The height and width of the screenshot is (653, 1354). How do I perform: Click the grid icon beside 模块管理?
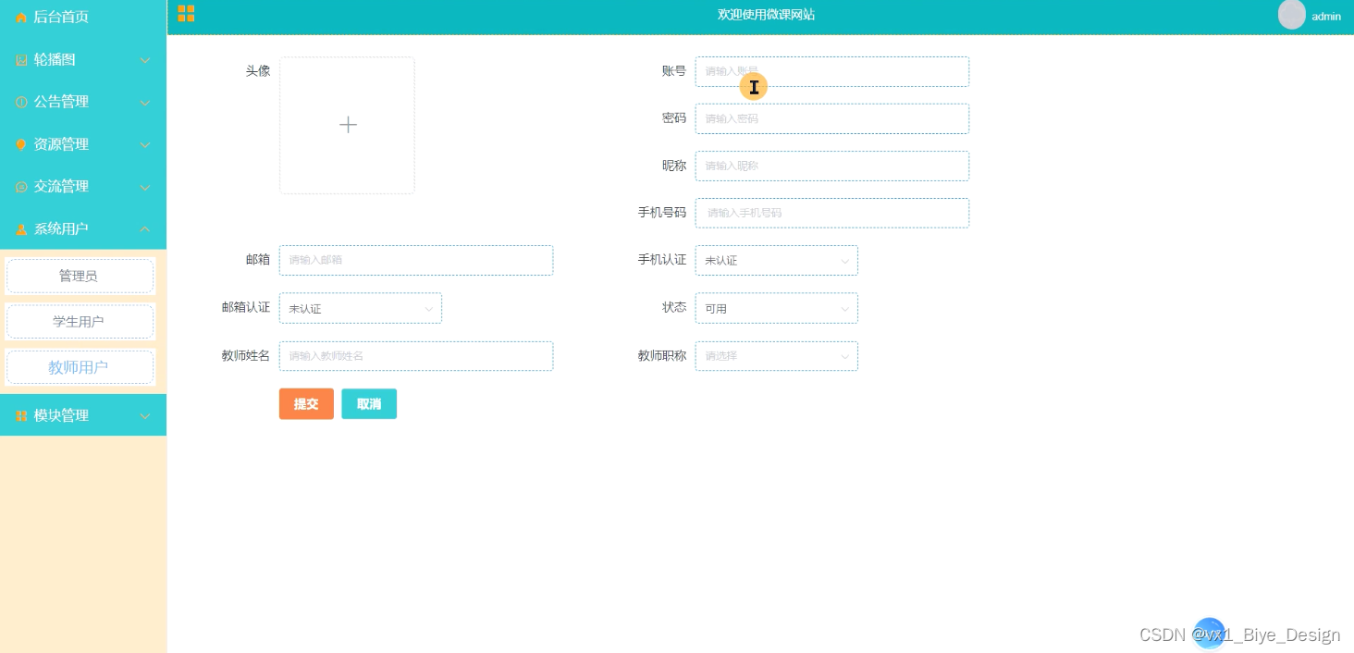coord(21,416)
